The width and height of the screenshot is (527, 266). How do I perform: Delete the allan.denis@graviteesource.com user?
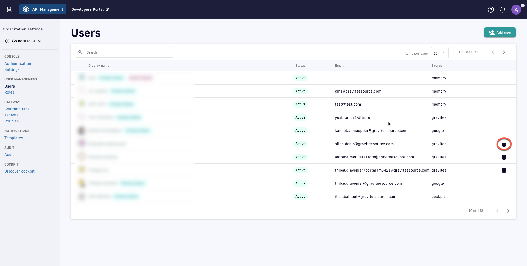(504, 144)
